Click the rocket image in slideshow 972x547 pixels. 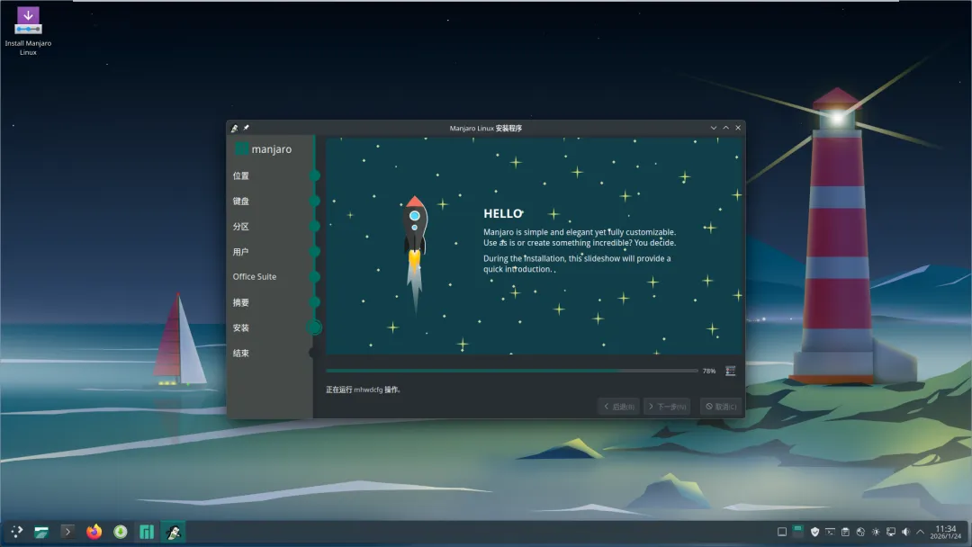415,254
